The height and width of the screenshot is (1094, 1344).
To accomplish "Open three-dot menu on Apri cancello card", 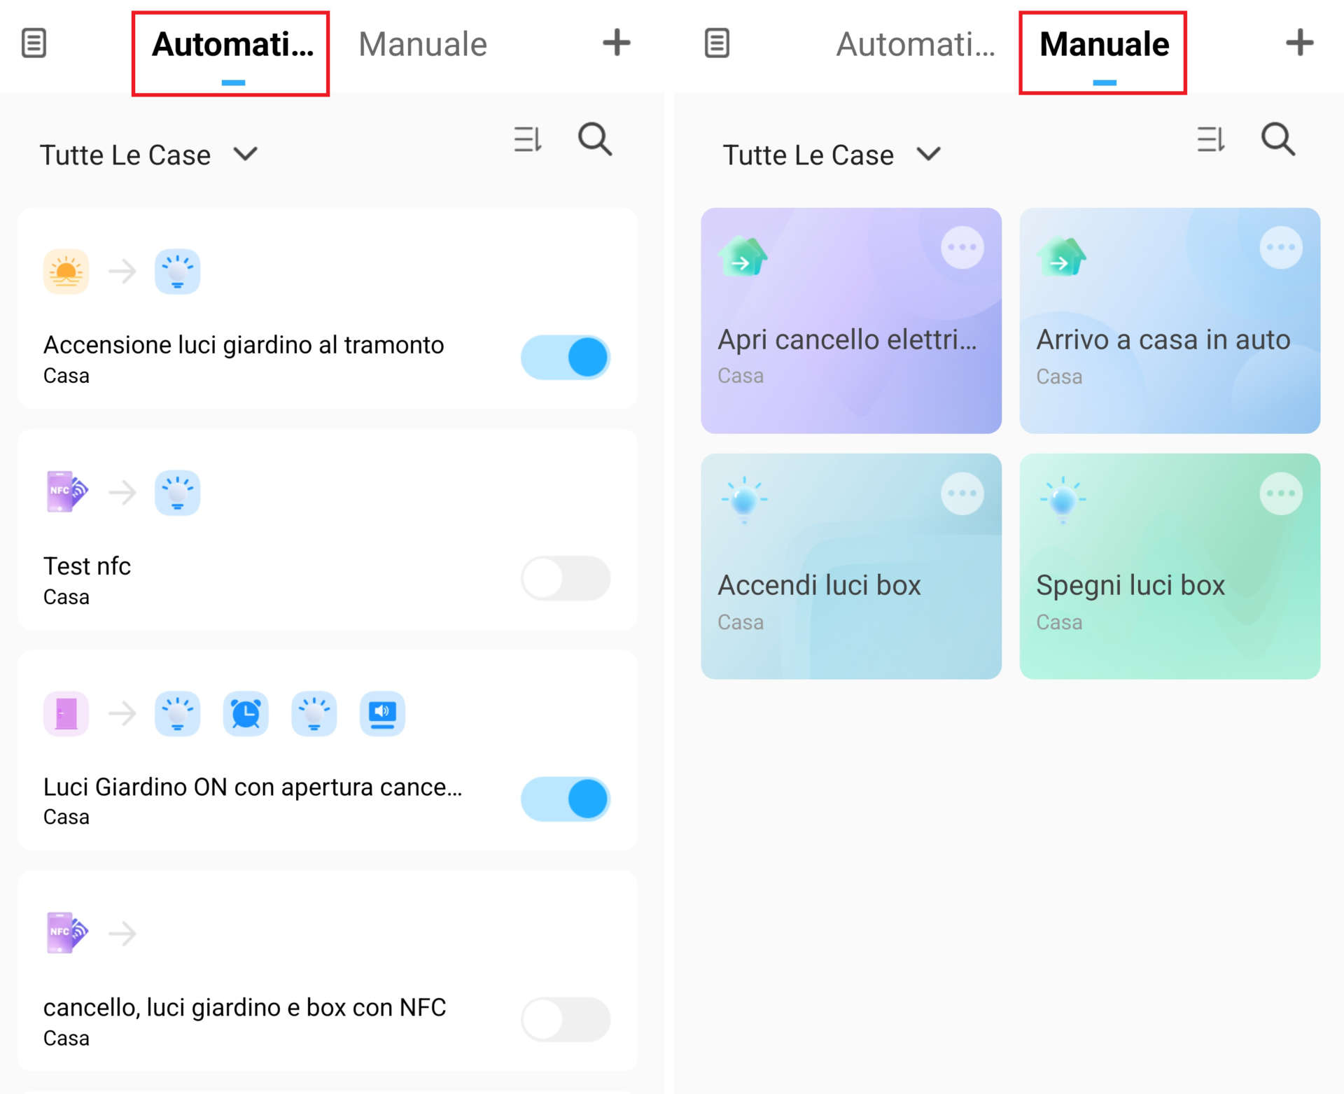I will [962, 247].
